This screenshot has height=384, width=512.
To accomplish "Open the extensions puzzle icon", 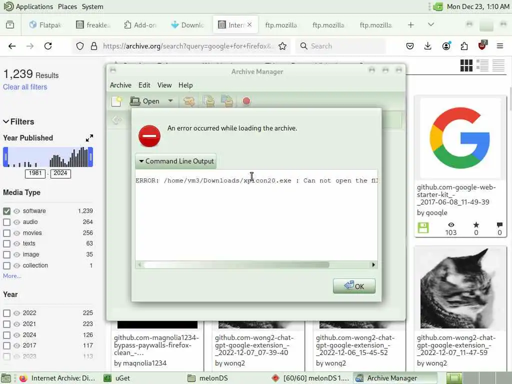I will [x=464, y=46].
